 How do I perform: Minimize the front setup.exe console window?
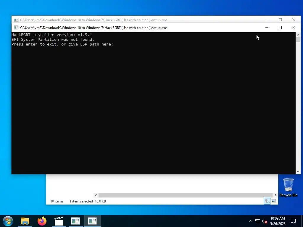[x=267, y=27]
